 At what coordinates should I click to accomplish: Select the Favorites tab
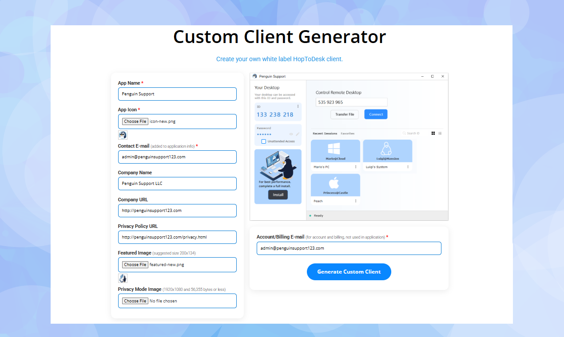348,133
